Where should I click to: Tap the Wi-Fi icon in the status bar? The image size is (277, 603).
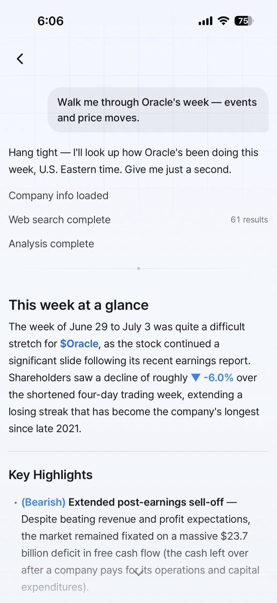[223, 21]
